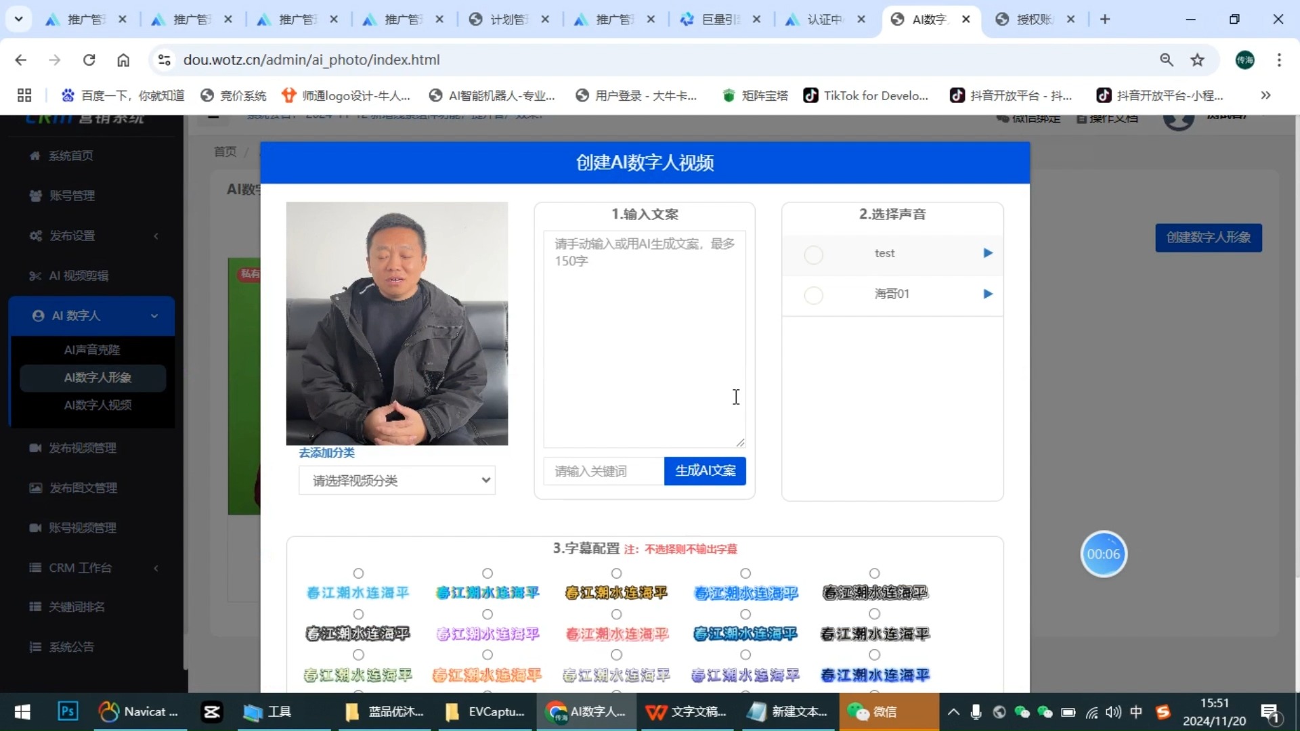Bookmark this page with the star icon
Viewport: 1300px width, 731px height.
click(x=1197, y=60)
